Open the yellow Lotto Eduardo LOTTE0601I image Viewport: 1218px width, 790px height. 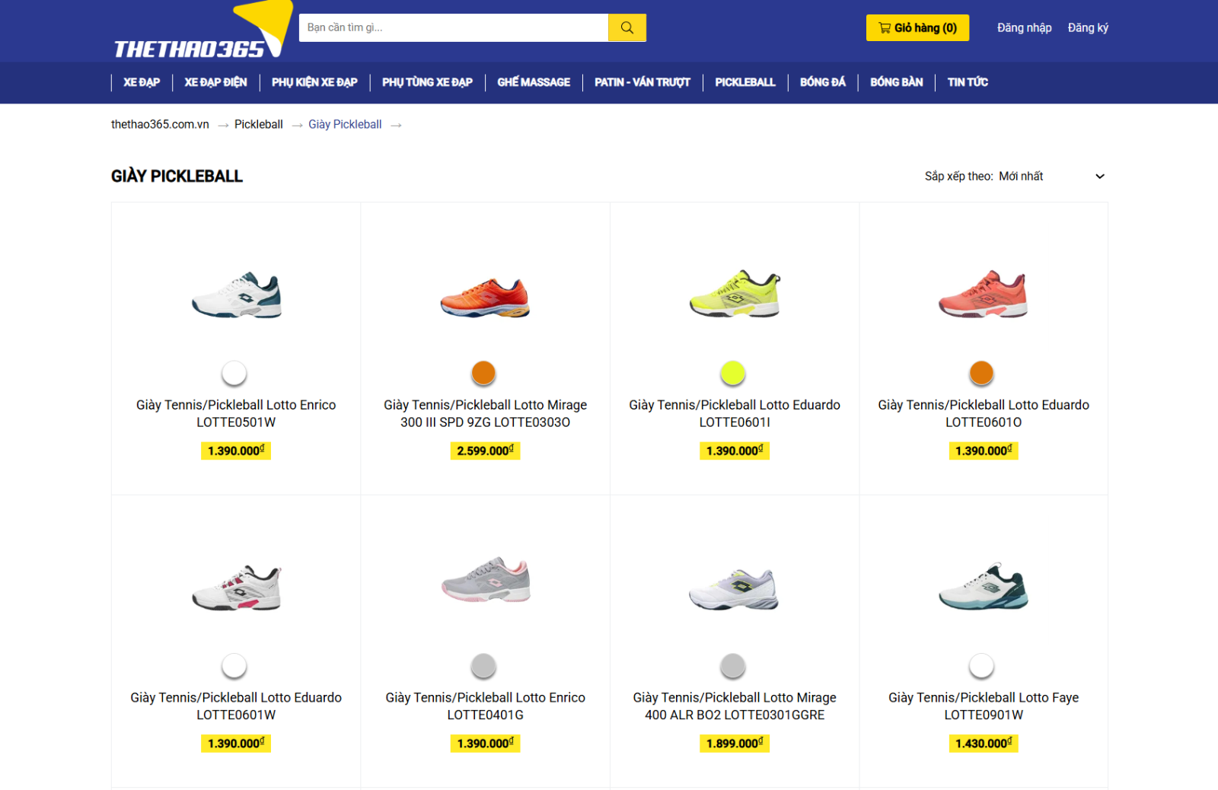tap(734, 294)
